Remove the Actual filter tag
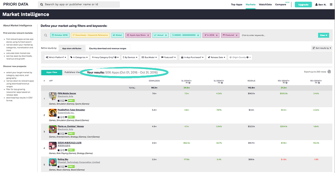The height and width of the screenshot is (173, 335). pos(166,35)
